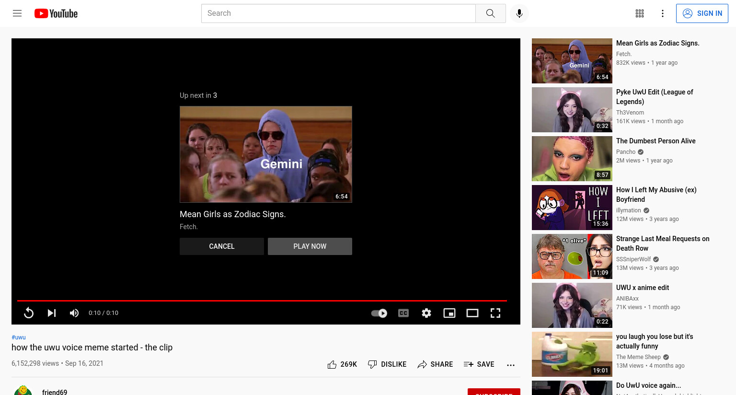
Task: Click sidebar channel name Fetch.
Action: click(624, 54)
